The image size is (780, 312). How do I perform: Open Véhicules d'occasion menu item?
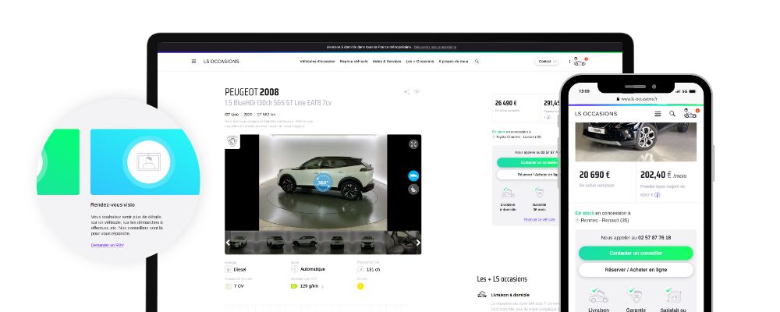(316, 62)
